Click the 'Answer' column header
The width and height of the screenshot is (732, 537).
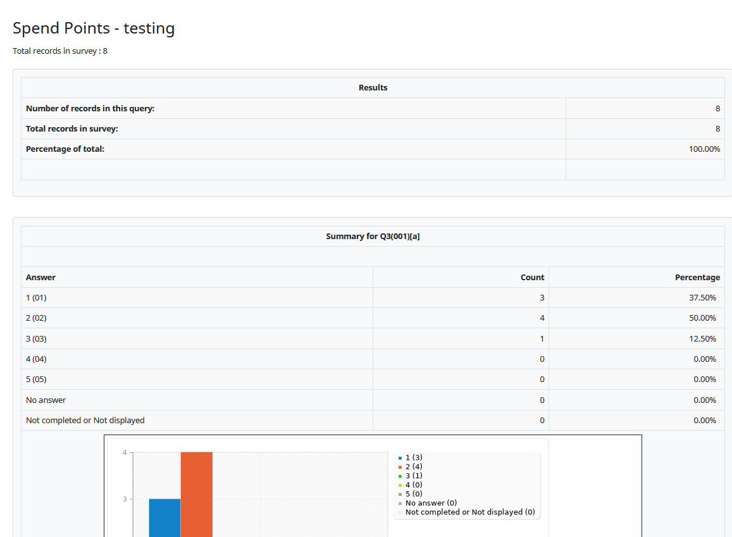[40, 278]
